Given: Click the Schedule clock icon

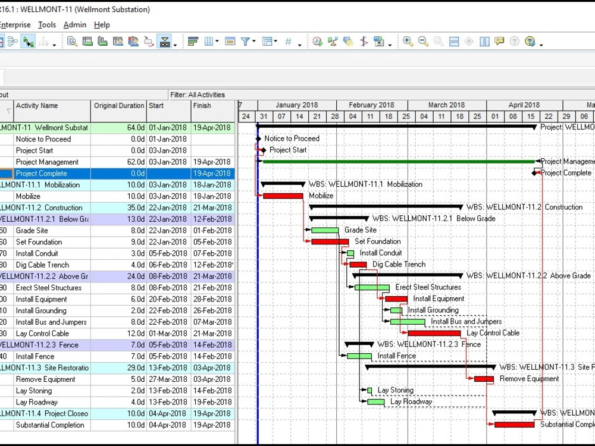Looking at the screenshot, I should (317, 42).
